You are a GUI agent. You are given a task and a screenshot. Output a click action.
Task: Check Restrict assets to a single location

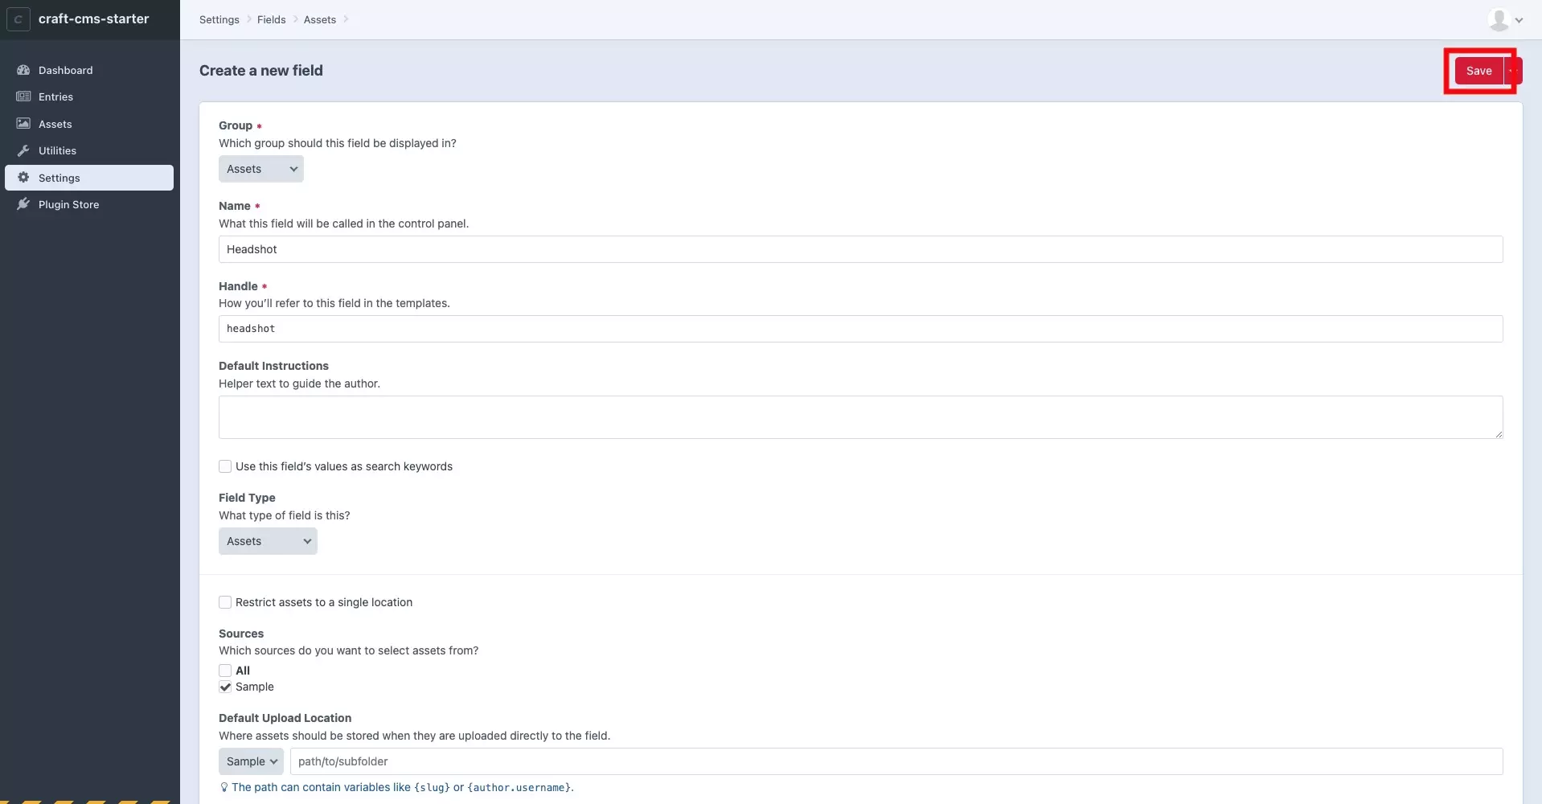225,602
